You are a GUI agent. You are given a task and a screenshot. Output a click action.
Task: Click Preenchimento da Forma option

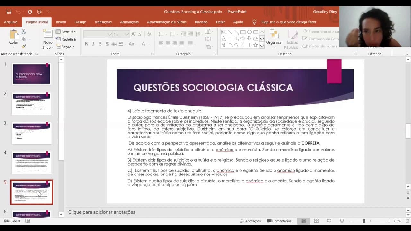(321, 31)
